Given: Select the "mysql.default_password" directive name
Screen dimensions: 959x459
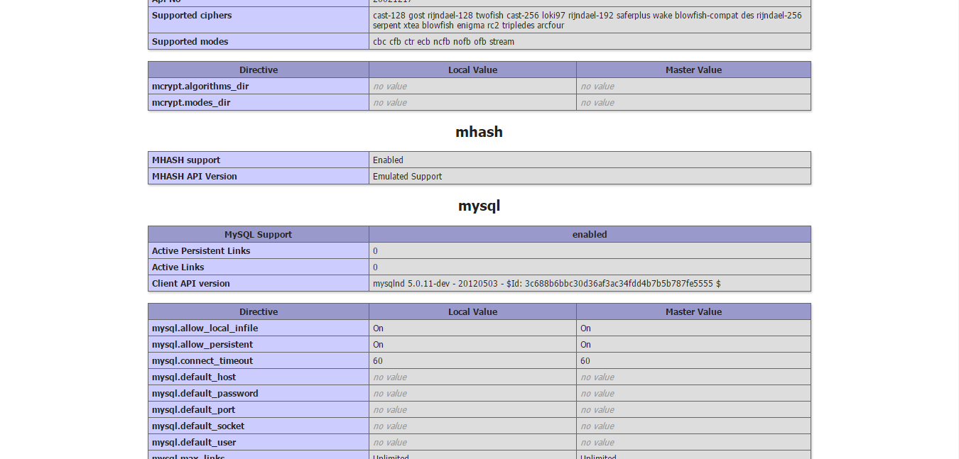Looking at the screenshot, I should [205, 393].
